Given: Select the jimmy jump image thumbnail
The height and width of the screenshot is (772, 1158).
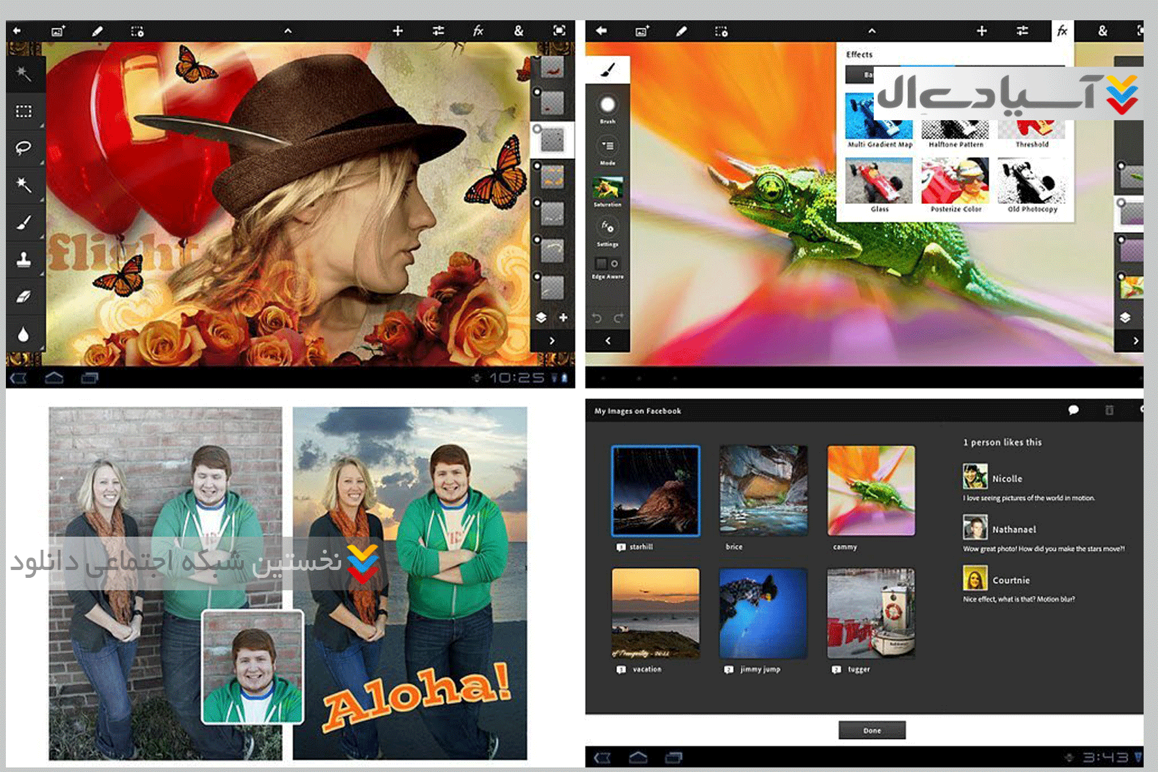Looking at the screenshot, I should [x=762, y=613].
